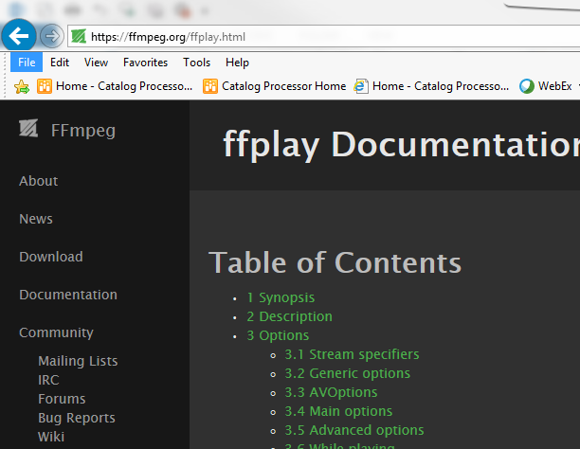Click the FFmpeg logo icon in sidebar
This screenshot has height=449, width=580.
pyautogui.click(x=28, y=128)
